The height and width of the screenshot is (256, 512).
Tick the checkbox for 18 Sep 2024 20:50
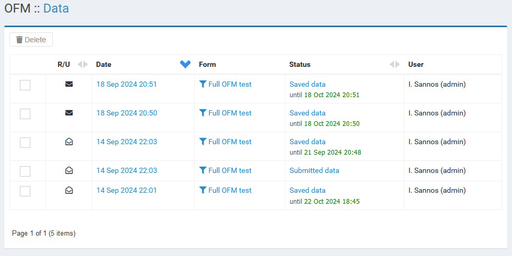[25, 114]
